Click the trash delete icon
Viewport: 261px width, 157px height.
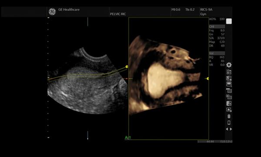click(x=229, y=116)
